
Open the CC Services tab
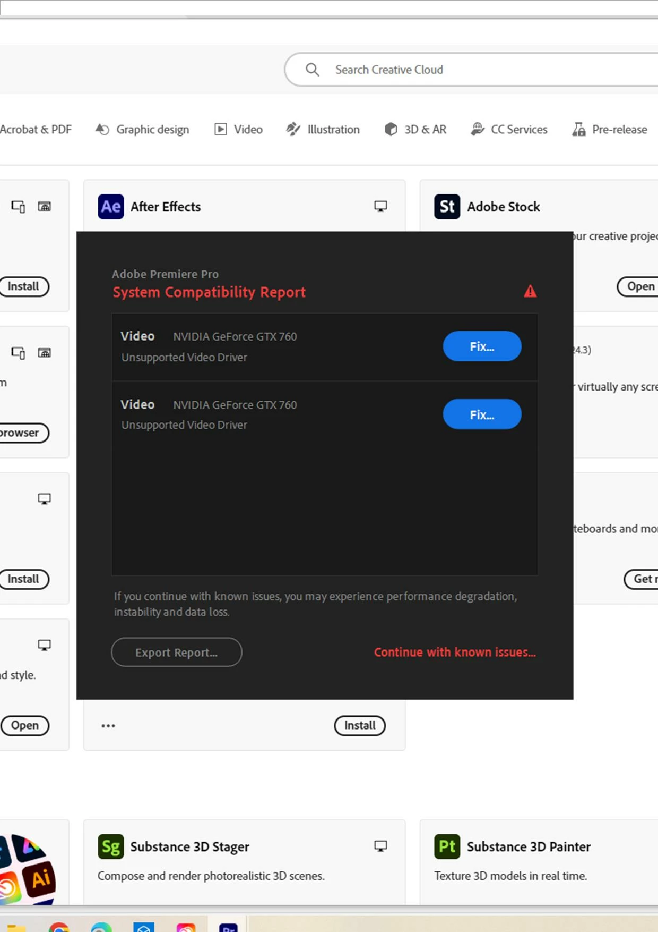click(509, 129)
